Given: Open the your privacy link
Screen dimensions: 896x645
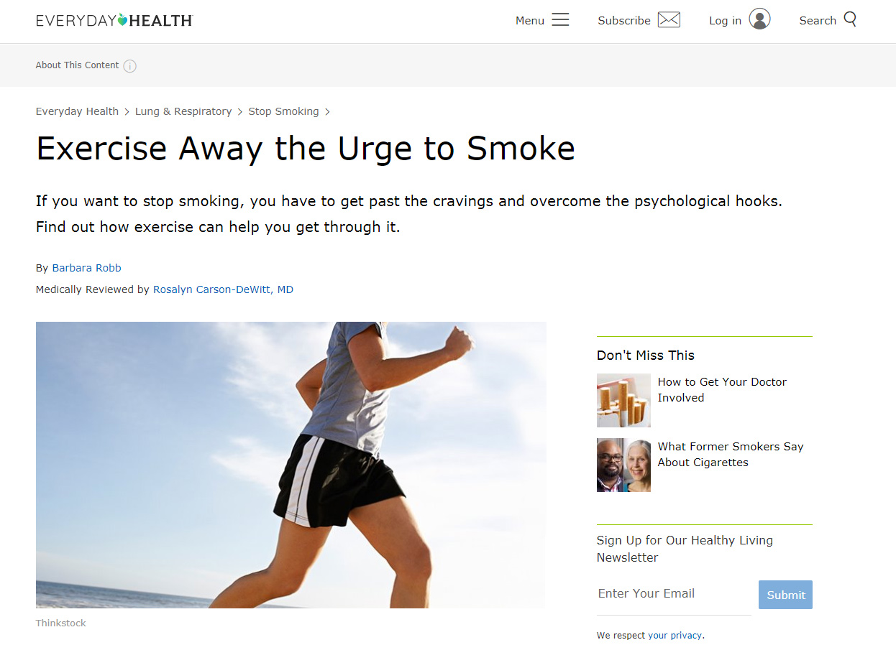Looking at the screenshot, I should (675, 636).
